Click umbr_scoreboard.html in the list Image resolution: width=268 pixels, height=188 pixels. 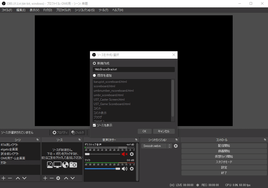[x=109, y=95]
